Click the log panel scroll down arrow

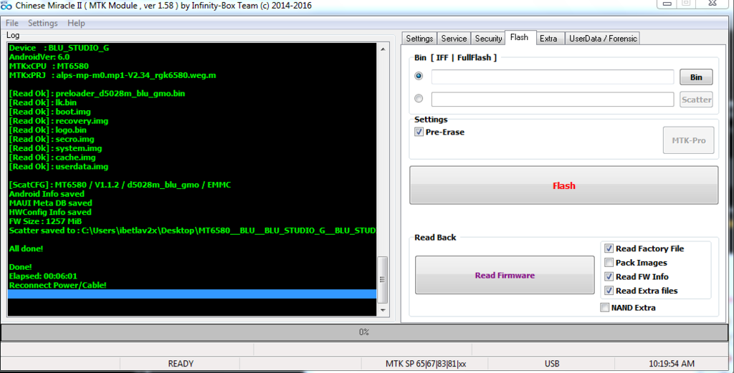383,309
